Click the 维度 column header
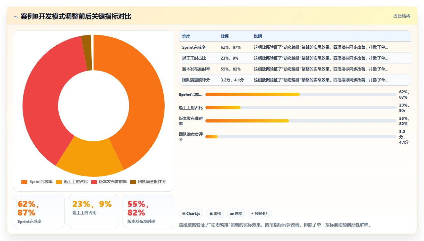424x241 pixels. pos(186,36)
